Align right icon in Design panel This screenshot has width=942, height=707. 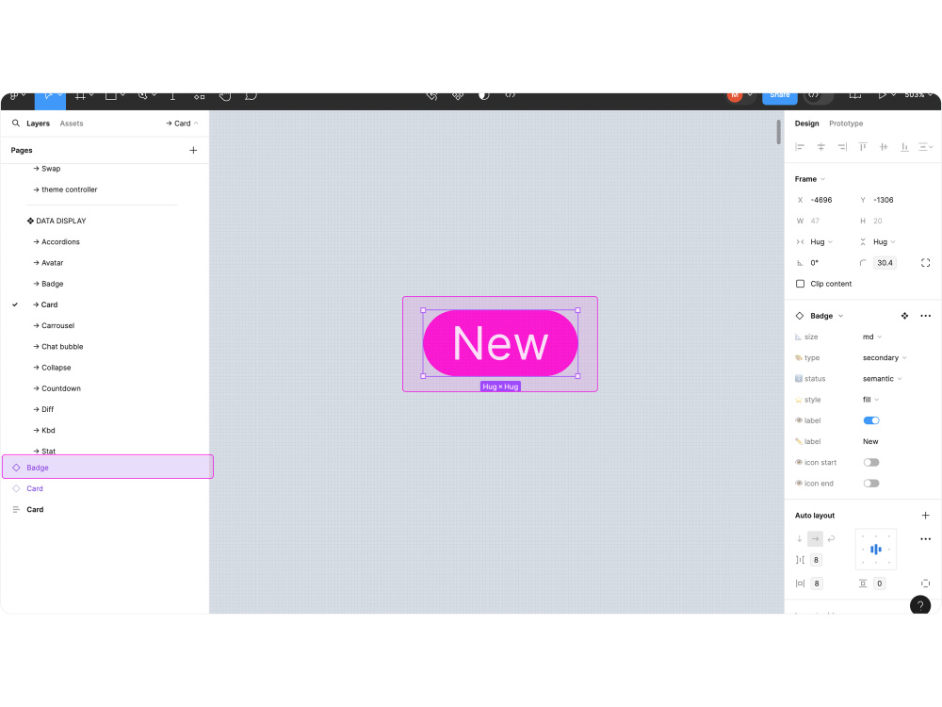[x=842, y=147]
